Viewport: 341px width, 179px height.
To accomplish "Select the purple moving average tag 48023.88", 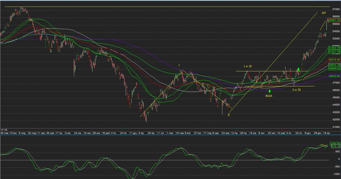I will [x=334, y=76].
